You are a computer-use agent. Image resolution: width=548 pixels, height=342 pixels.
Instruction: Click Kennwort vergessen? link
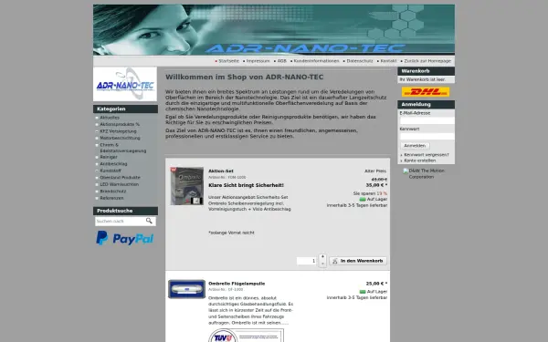click(427, 155)
